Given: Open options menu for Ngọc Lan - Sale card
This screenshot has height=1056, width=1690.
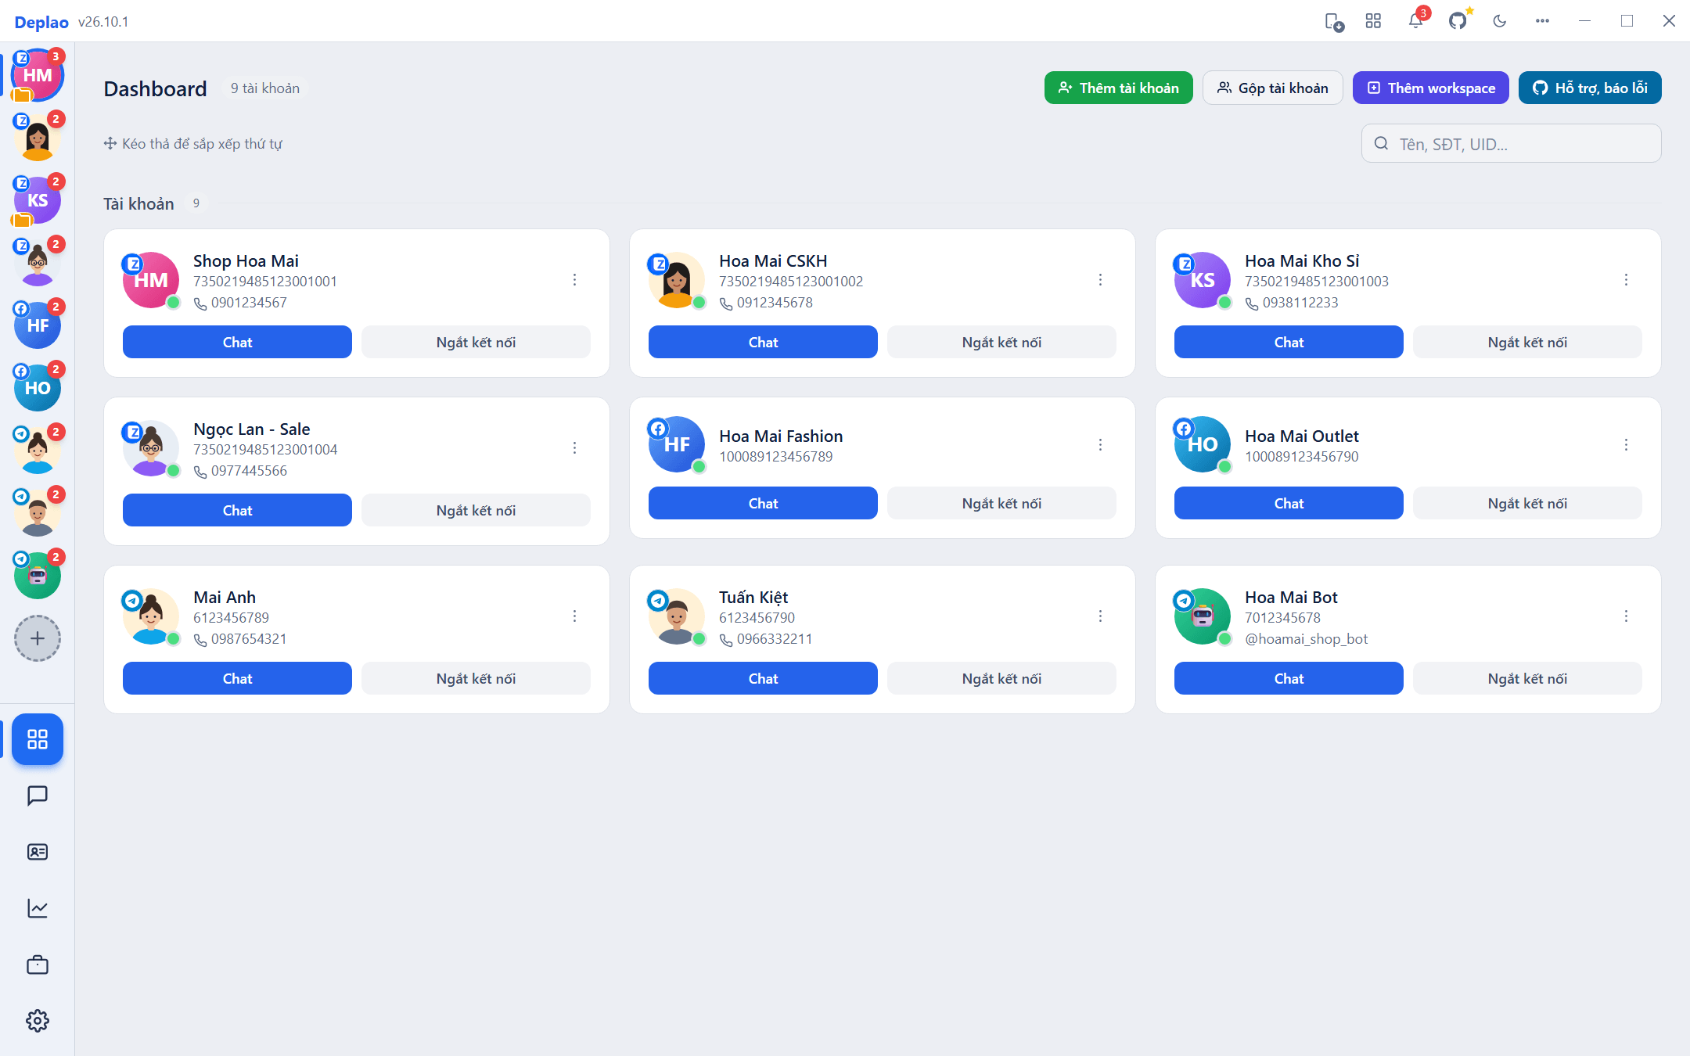Looking at the screenshot, I should 574,448.
